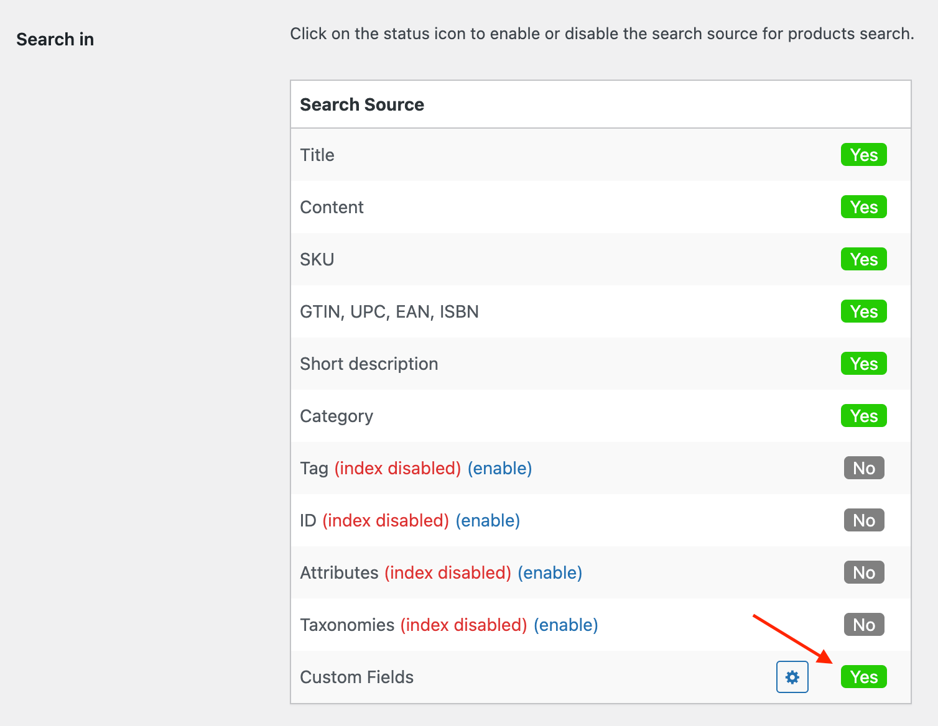Toggle Taxonomies status from No
This screenshot has width=938, height=726.
864,625
